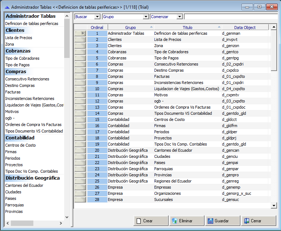Open Centros de Costo under Contabilidad

pos(20,145)
